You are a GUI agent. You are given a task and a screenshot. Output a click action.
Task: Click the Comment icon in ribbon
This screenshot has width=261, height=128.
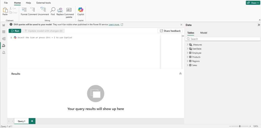32,11
